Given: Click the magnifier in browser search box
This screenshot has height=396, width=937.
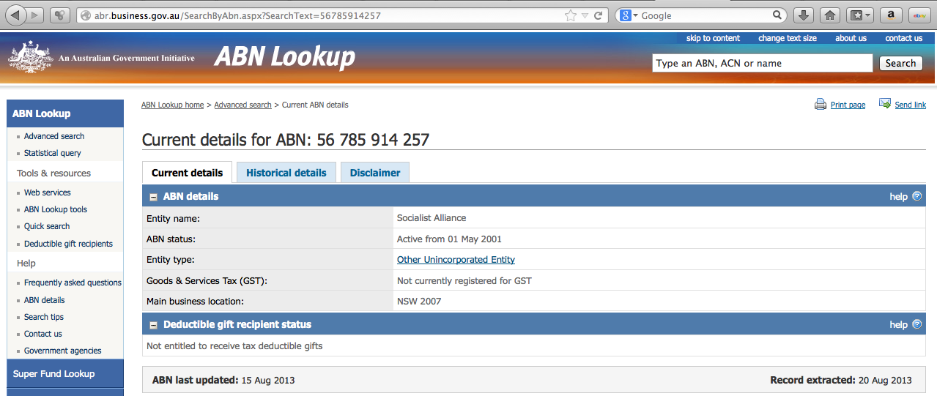Looking at the screenshot, I should tap(777, 15).
